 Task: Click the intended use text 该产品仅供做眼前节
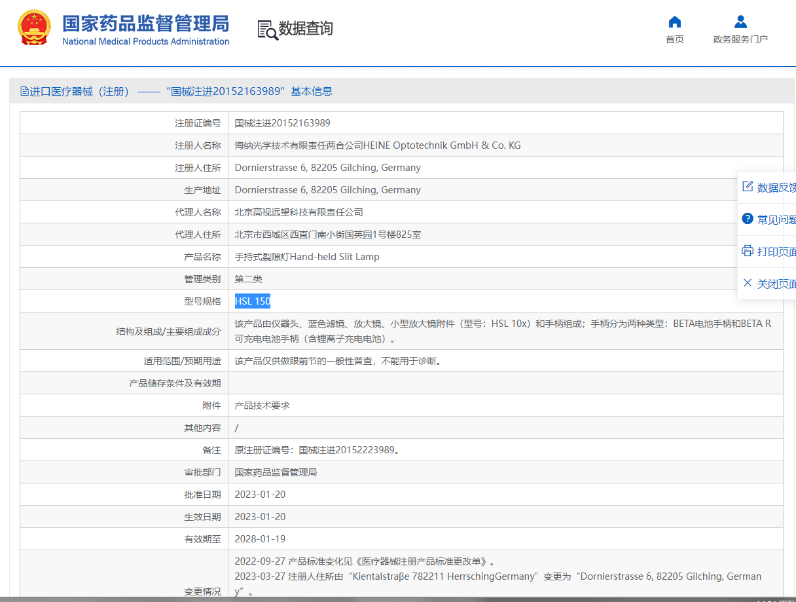(338, 361)
